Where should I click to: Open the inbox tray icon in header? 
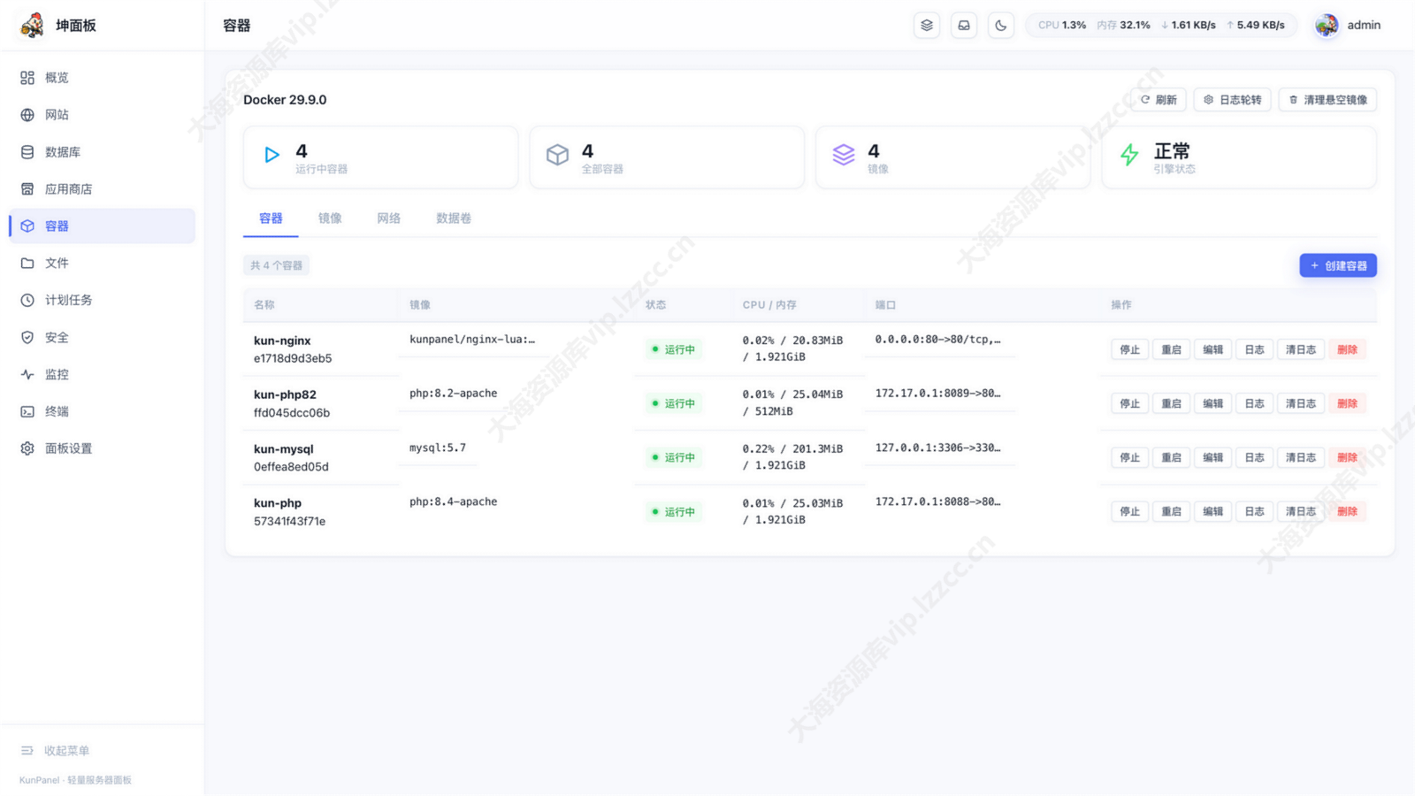coord(963,25)
